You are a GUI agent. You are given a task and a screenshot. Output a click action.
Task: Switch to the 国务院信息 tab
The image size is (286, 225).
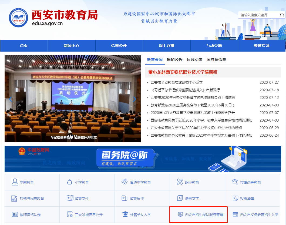[x=216, y=59]
